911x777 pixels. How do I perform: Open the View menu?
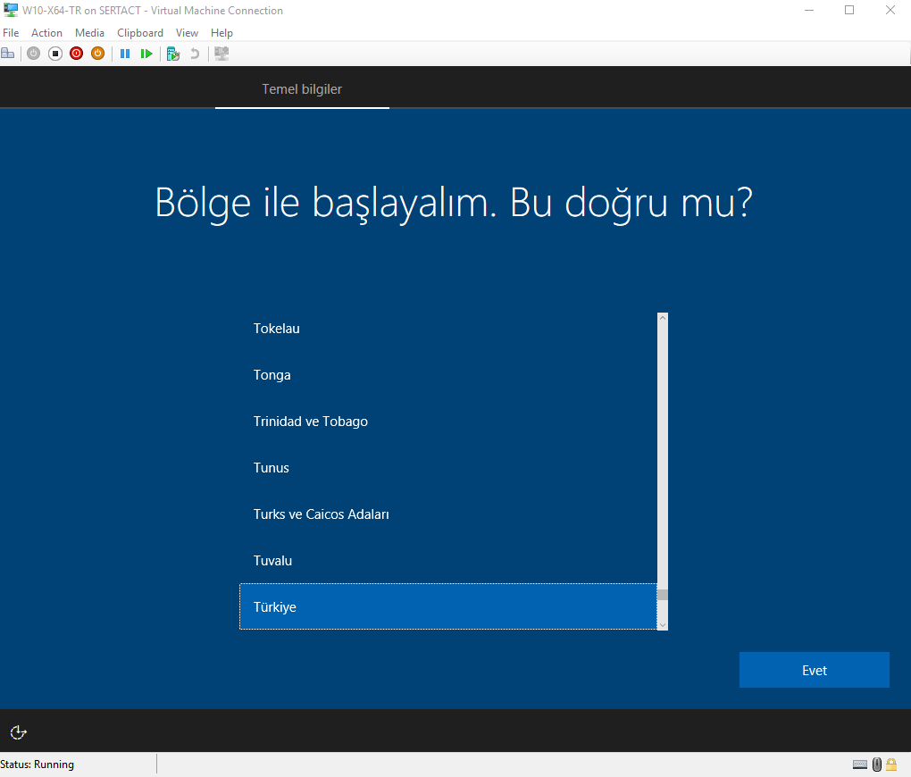[187, 33]
